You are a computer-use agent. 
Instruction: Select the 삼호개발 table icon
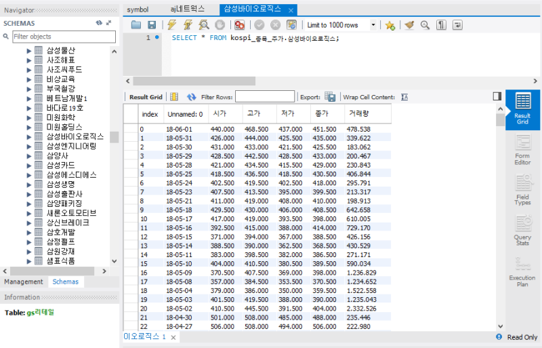39,233
